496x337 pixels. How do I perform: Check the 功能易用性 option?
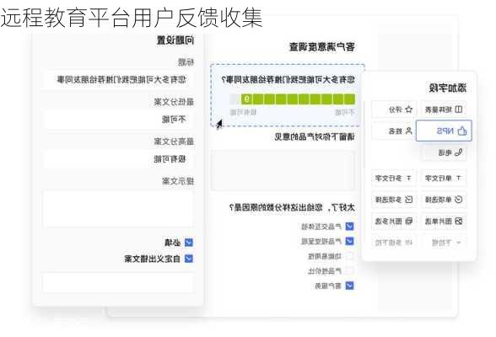click(x=349, y=256)
